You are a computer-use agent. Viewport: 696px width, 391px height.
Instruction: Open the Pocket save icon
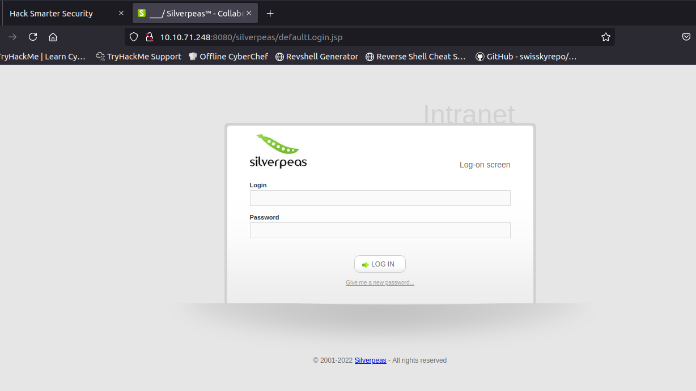click(686, 37)
